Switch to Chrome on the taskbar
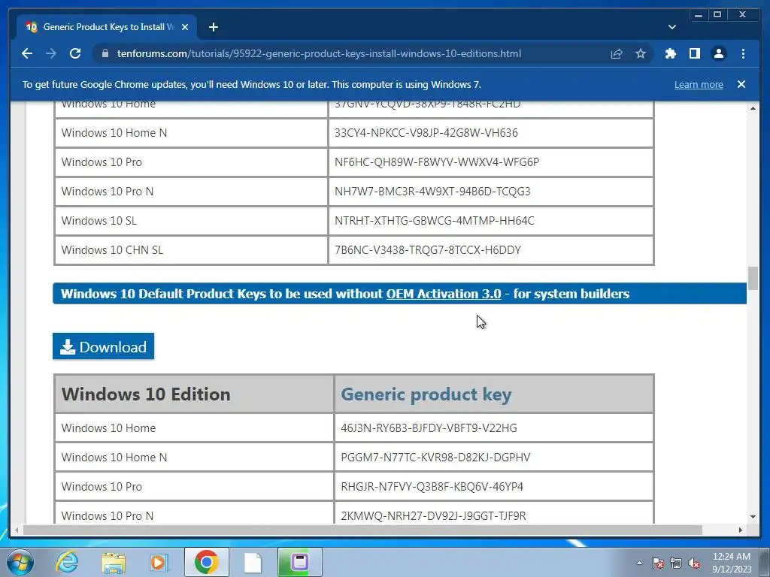The width and height of the screenshot is (770, 577). (x=206, y=562)
